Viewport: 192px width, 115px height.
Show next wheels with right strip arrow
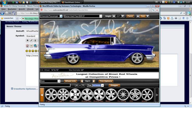coord(157,95)
